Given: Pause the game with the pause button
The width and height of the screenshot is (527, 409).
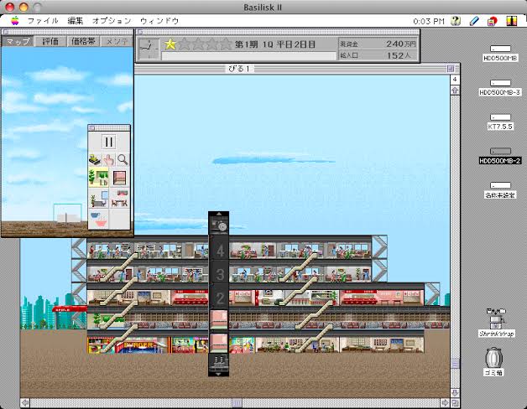Looking at the screenshot, I should click(x=108, y=142).
